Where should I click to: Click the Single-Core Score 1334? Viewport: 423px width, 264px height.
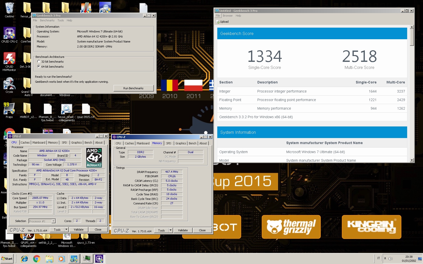pos(265,56)
